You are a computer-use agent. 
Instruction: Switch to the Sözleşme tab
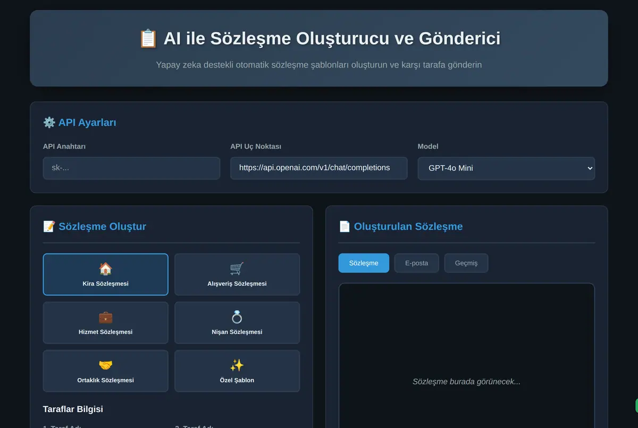(364, 263)
